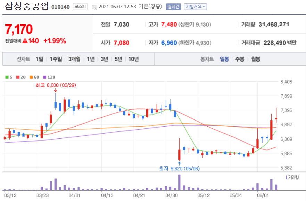This screenshot has height=201, width=306.
Task: Click the blue arrow marking the chart low
Action: click(179, 163)
